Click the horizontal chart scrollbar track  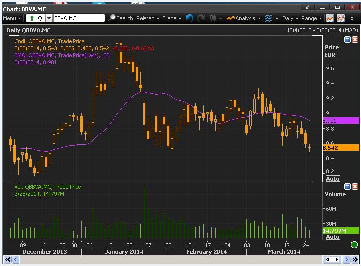[171, 260]
